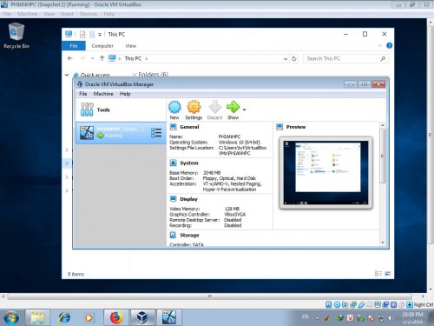Open Firefox from host taskbar
The height and width of the screenshot is (326, 434).
tap(116, 317)
